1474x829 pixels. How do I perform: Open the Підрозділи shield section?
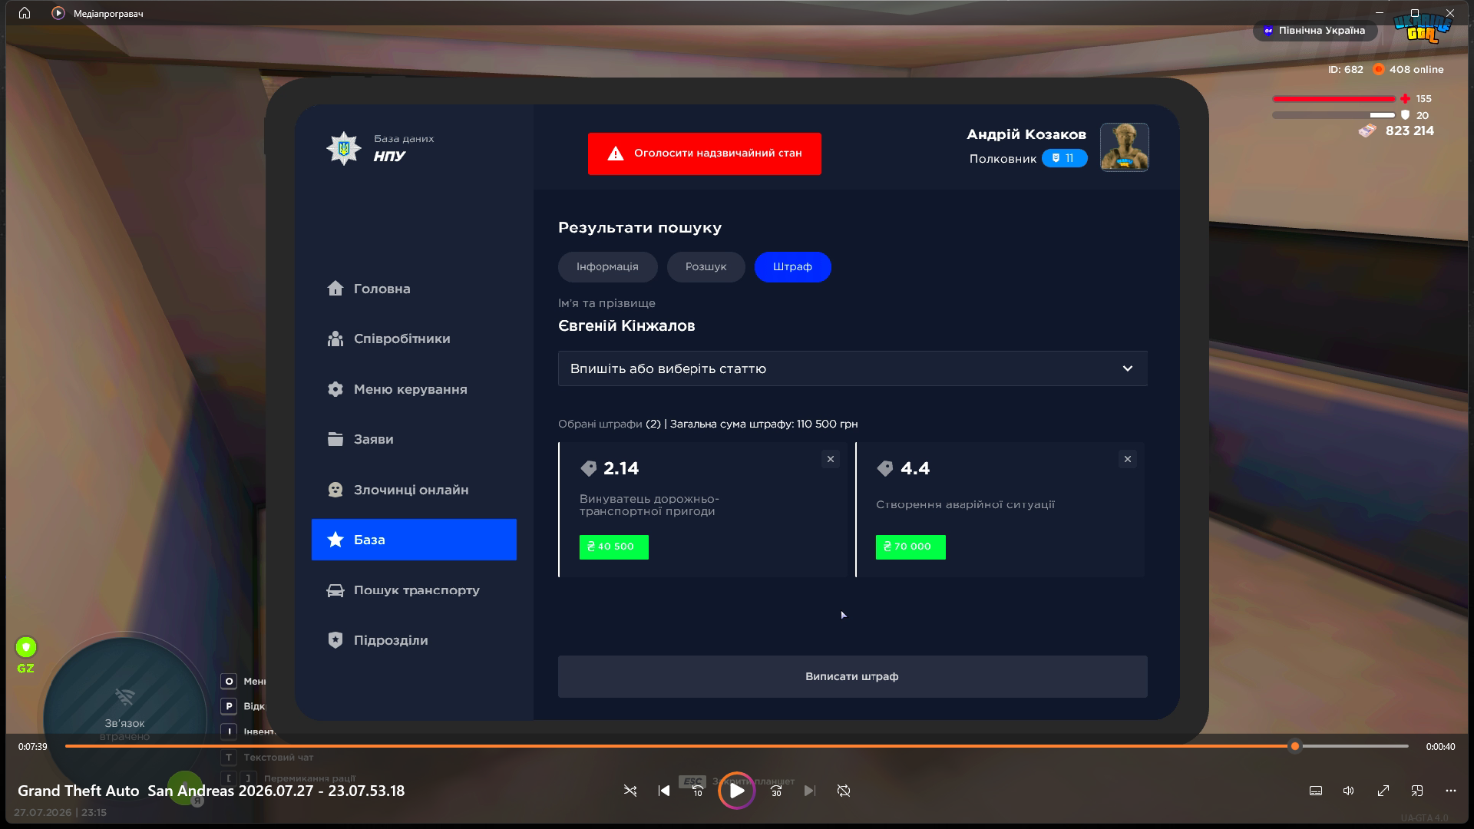click(378, 640)
